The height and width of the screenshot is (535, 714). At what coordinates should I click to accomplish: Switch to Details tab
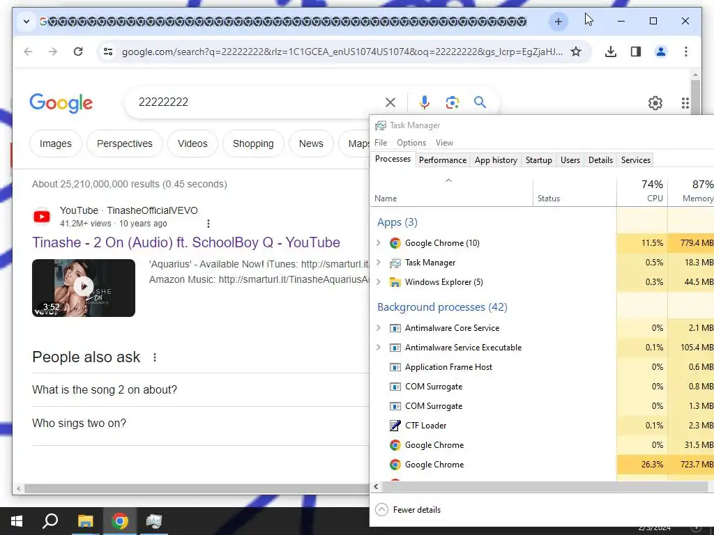pyautogui.click(x=600, y=160)
